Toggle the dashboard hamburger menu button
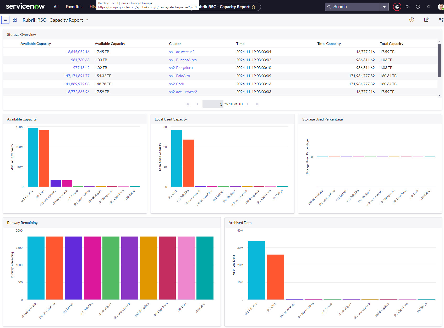Image resolution: width=444 pixels, height=328 pixels. pos(5,20)
